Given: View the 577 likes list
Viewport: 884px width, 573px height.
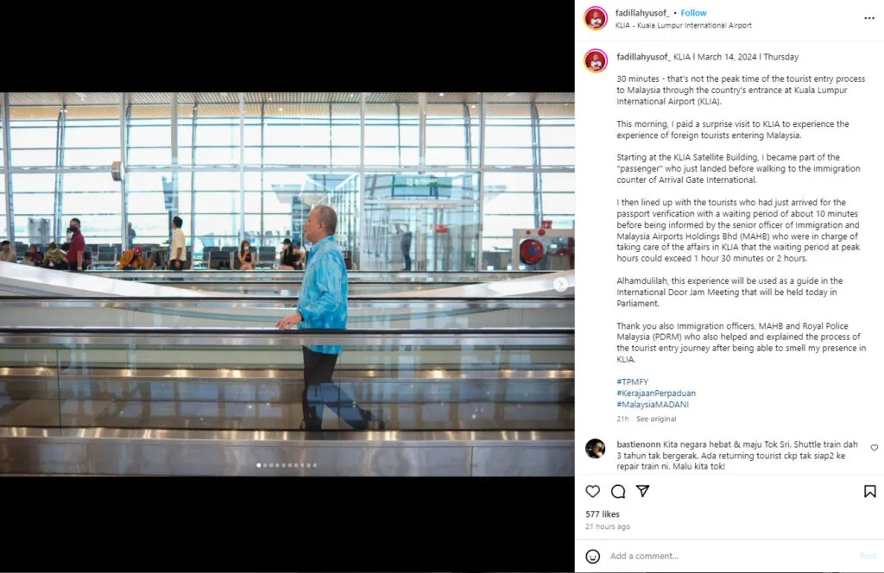Looking at the screenshot, I should pyautogui.click(x=602, y=514).
